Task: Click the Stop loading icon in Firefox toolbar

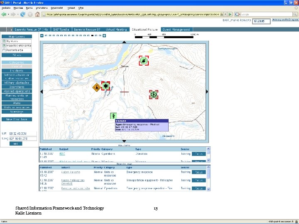Action: click(30, 14)
